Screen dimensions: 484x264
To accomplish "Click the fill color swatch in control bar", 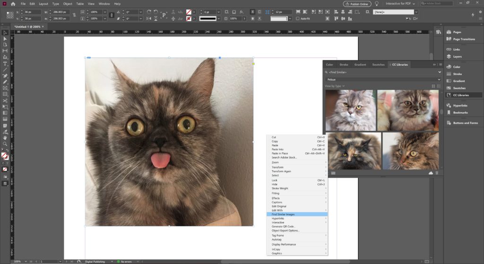I will tap(189, 11).
